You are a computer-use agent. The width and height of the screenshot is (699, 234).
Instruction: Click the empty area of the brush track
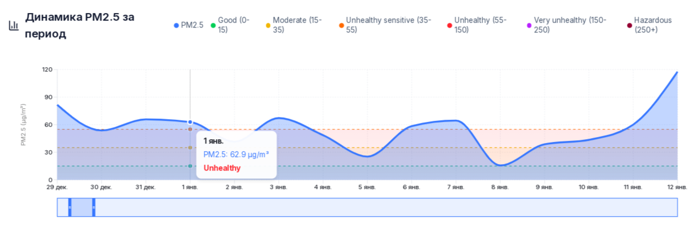coord(380,207)
